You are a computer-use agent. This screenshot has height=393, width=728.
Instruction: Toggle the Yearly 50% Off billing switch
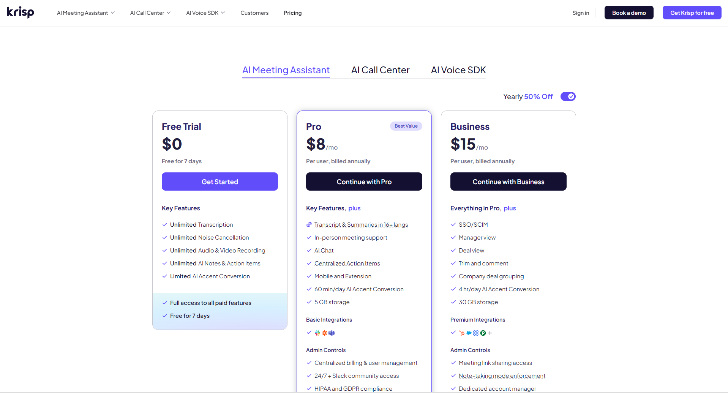pyautogui.click(x=568, y=96)
